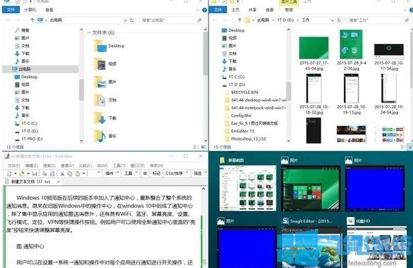Go up one level in 工作 window
Image resolution: width=413 pixels, height=268 pixels.
coord(239,20)
